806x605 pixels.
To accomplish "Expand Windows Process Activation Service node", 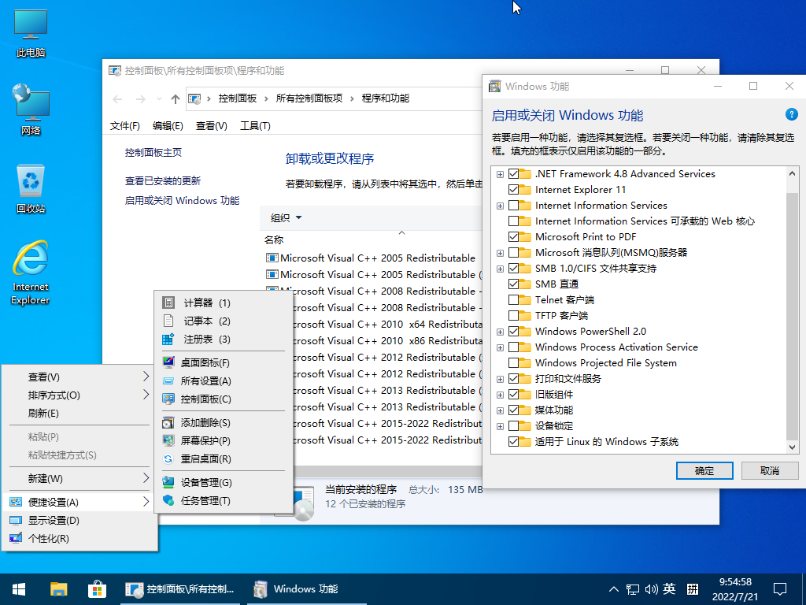I will (x=500, y=347).
